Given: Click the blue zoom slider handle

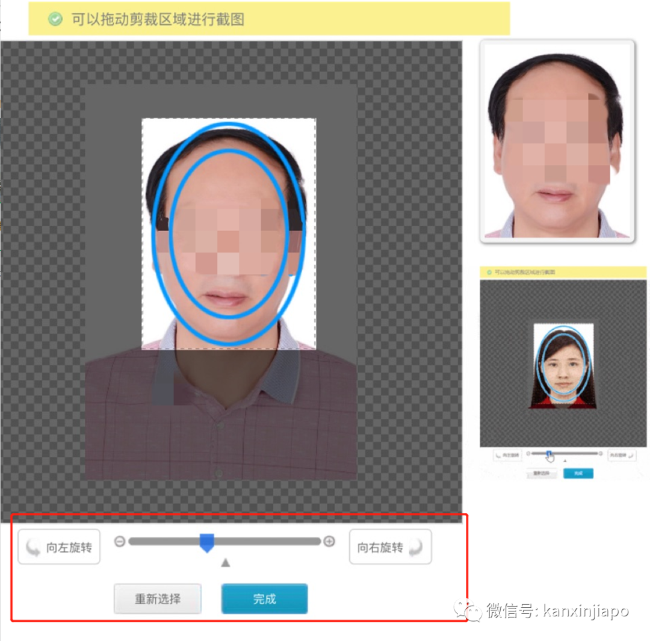Looking at the screenshot, I should (x=207, y=543).
